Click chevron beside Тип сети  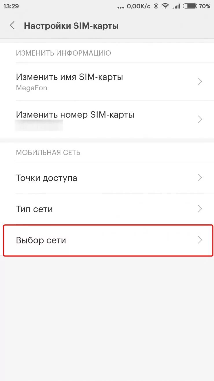[200, 209]
